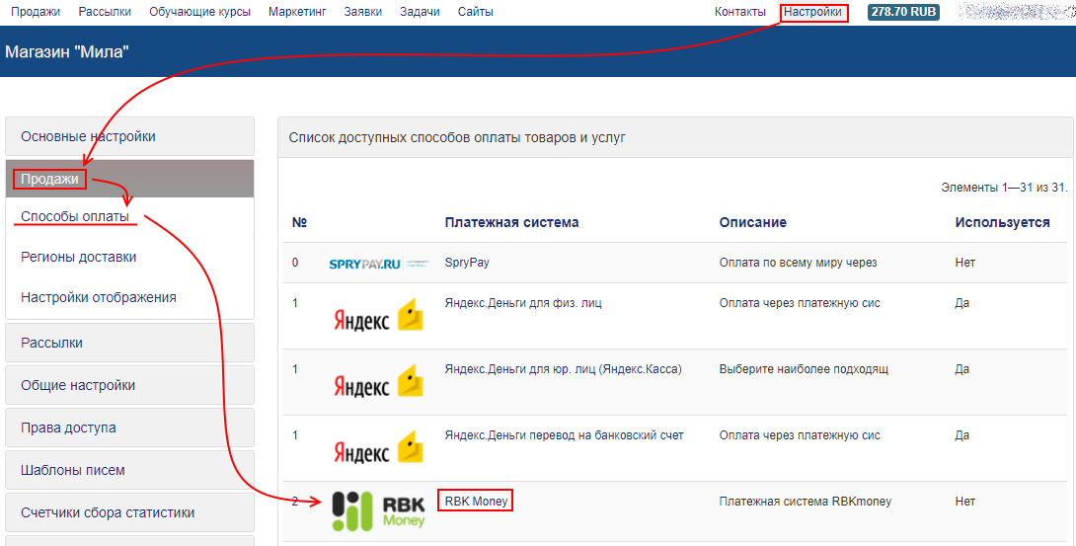Go to Обучающие курсы in the top menu
Viewport: 1076px width, 546px height.
199,12
